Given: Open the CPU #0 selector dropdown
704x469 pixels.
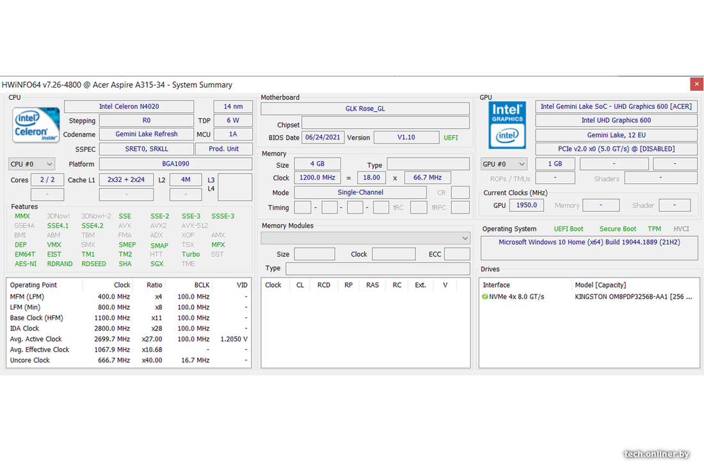Looking at the screenshot, I should pyautogui.click(x=31, y=164).
